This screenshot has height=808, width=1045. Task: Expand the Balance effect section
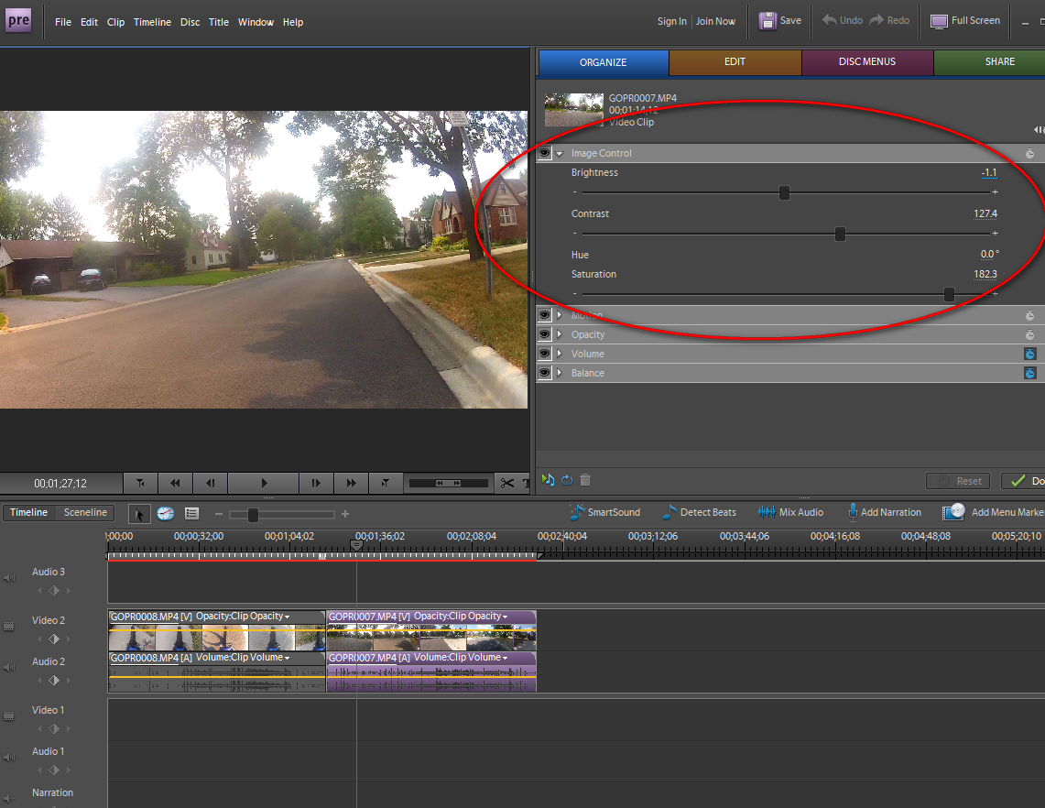coord(560,373)
